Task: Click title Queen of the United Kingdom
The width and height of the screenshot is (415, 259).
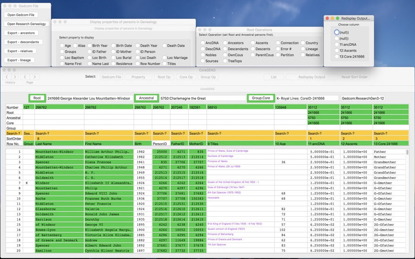Action: click(x=233, y=182)
